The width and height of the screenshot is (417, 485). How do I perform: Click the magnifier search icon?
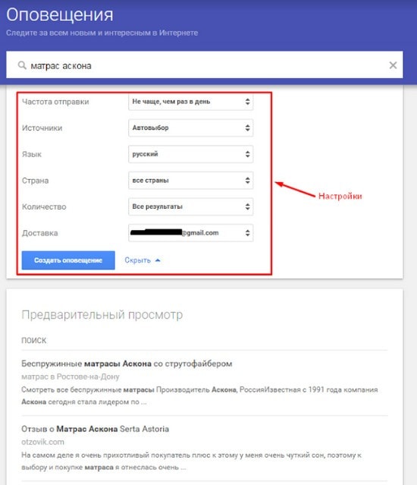tap(22, 65)
